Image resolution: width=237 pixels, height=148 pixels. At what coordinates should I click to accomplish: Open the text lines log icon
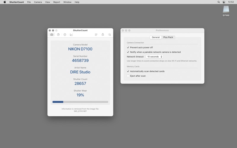pyautogui.click(x=96, y=35)
